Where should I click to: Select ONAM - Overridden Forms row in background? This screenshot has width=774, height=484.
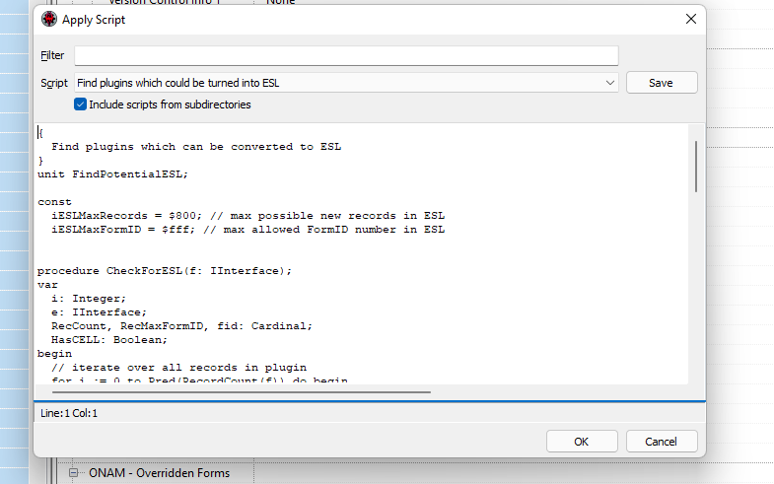[160, 472]
